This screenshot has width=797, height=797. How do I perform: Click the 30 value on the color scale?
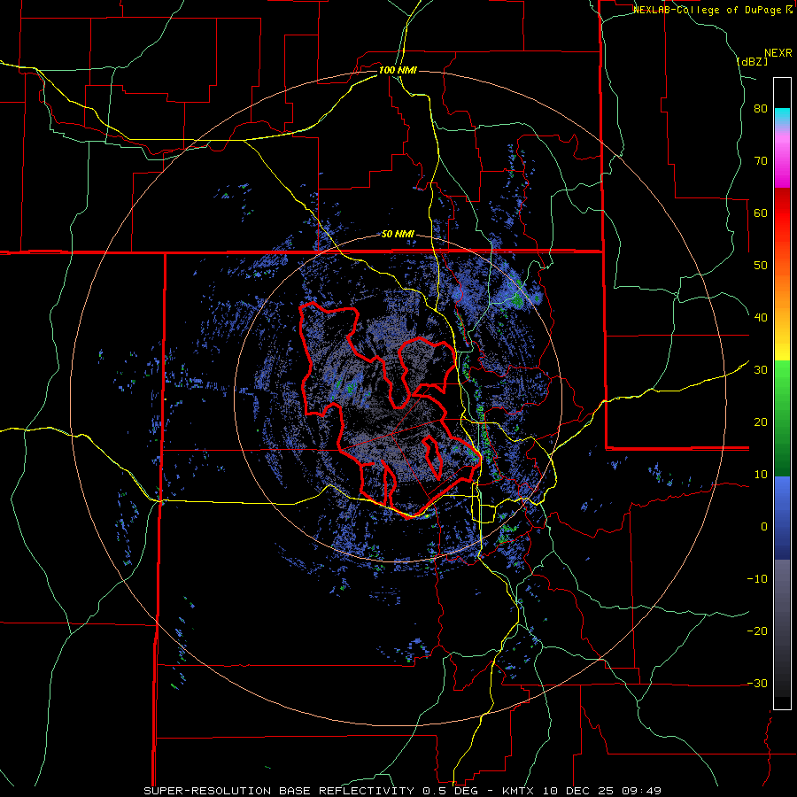click(761, 370)
